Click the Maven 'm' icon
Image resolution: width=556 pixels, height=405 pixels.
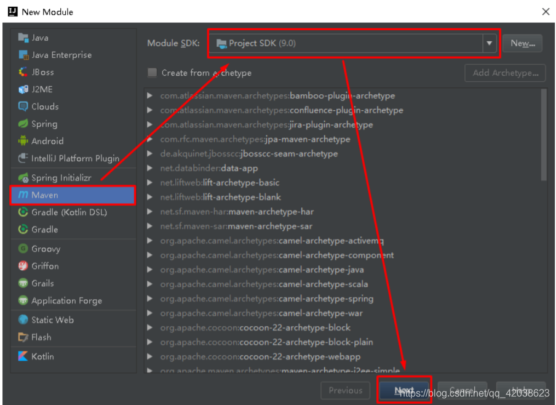pyautogui.click(x=23, y=195)
